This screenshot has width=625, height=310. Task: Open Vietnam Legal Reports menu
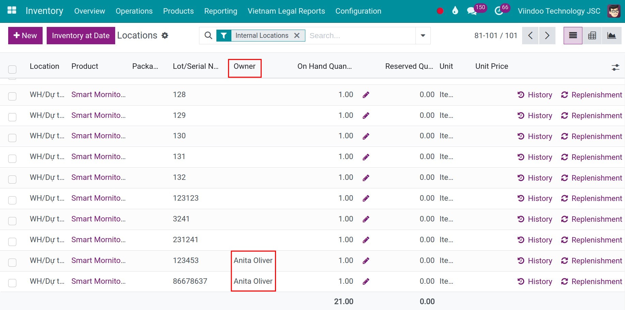286,11
